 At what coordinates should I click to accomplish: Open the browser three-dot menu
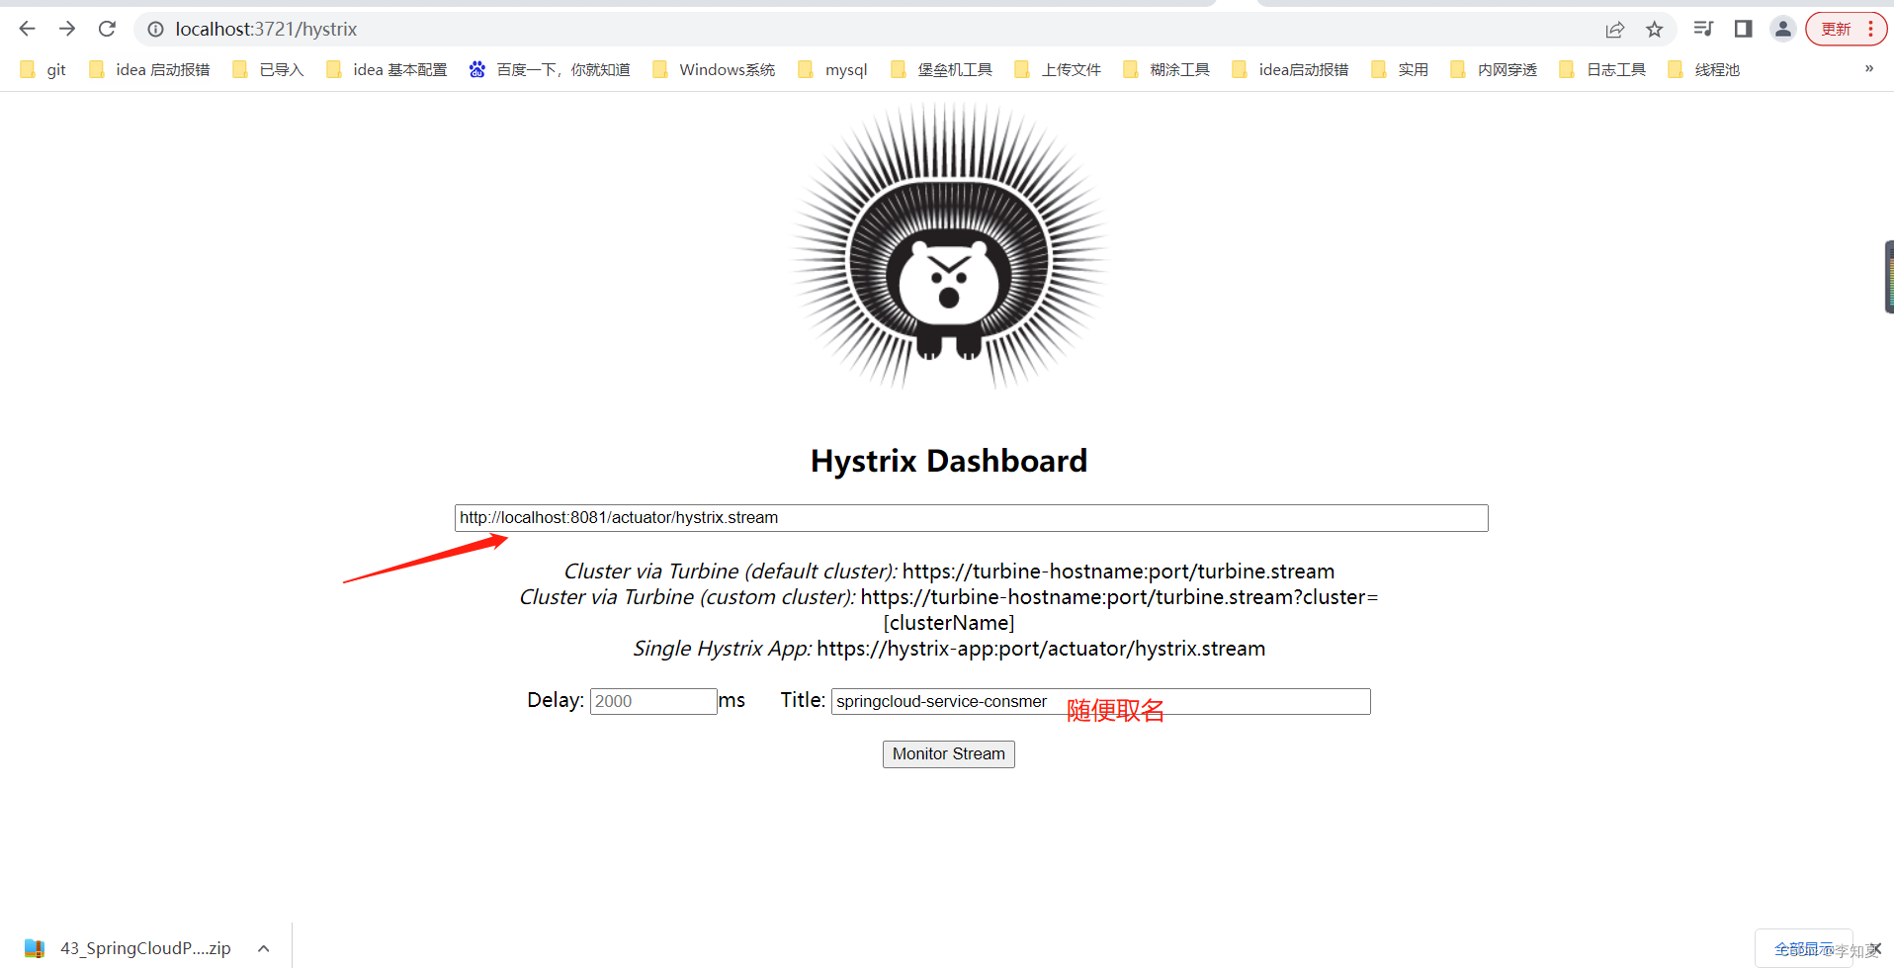click(1870, 29)
